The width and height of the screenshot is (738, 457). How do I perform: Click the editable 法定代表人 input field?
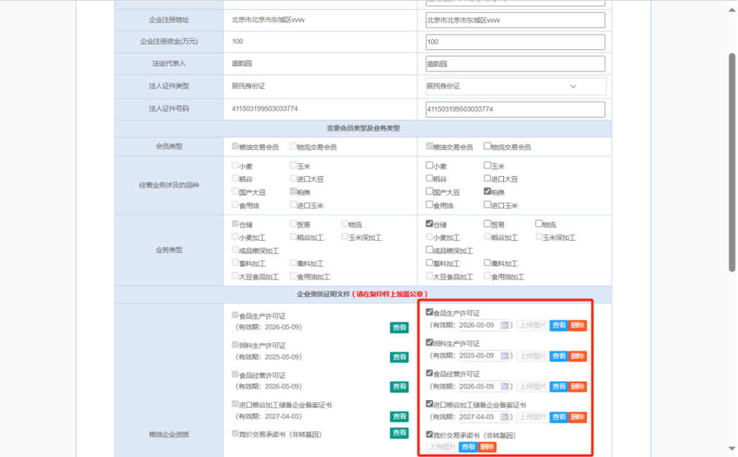point(515,63)
